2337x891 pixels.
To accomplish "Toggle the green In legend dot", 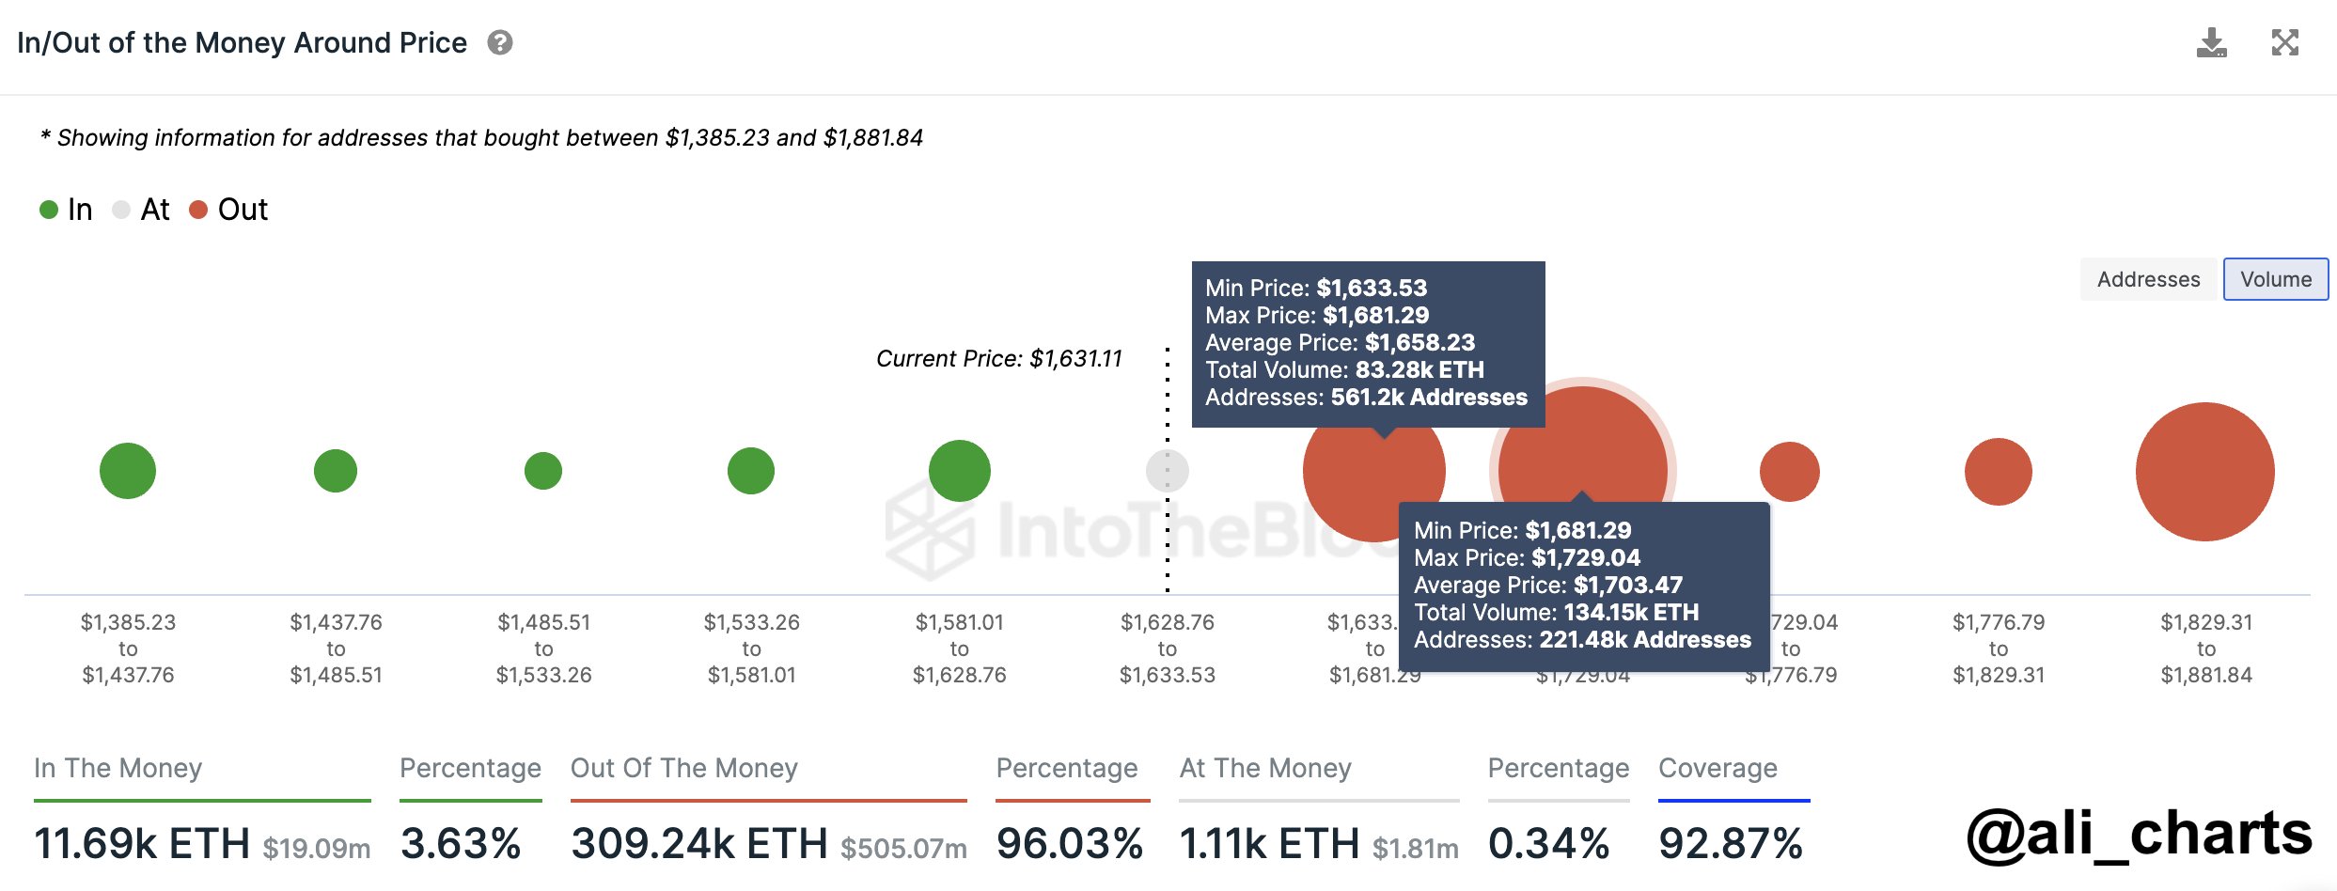I will tap(49, 209).
